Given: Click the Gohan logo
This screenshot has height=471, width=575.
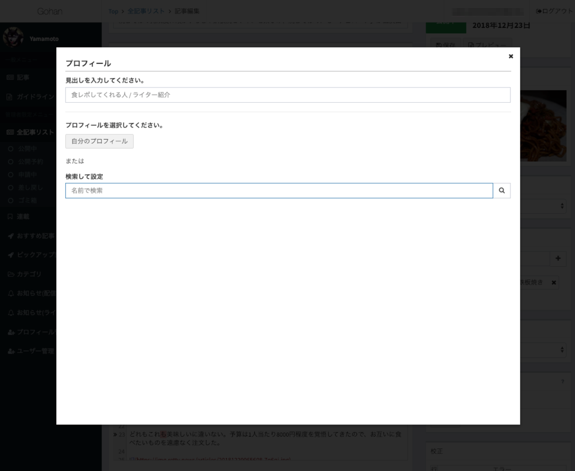Looking at the screenshot, I should (x=49, y=11).
